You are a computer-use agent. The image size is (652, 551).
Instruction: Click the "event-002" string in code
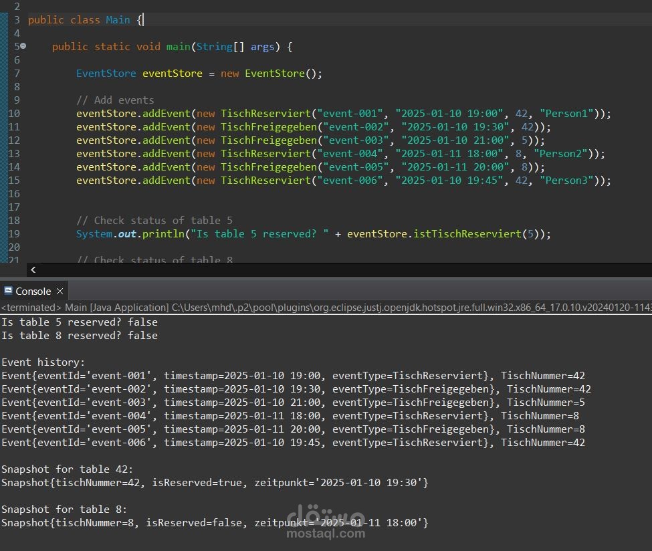point(356,127)
